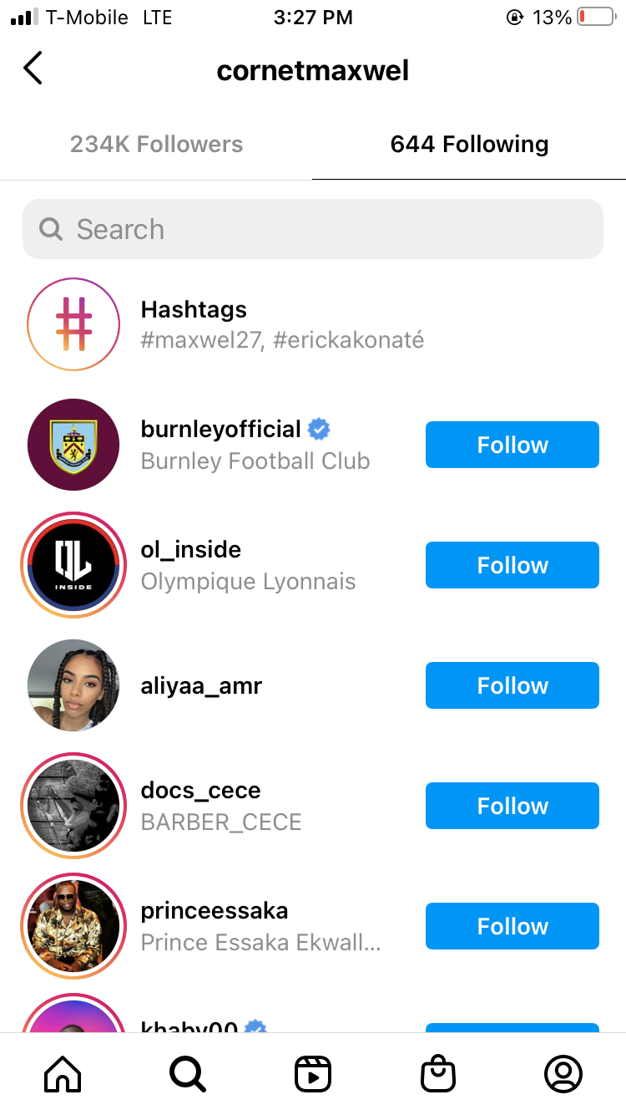Follow docs_cece
The width and height of the screenshot is (626, 1115).
(512, 806)
